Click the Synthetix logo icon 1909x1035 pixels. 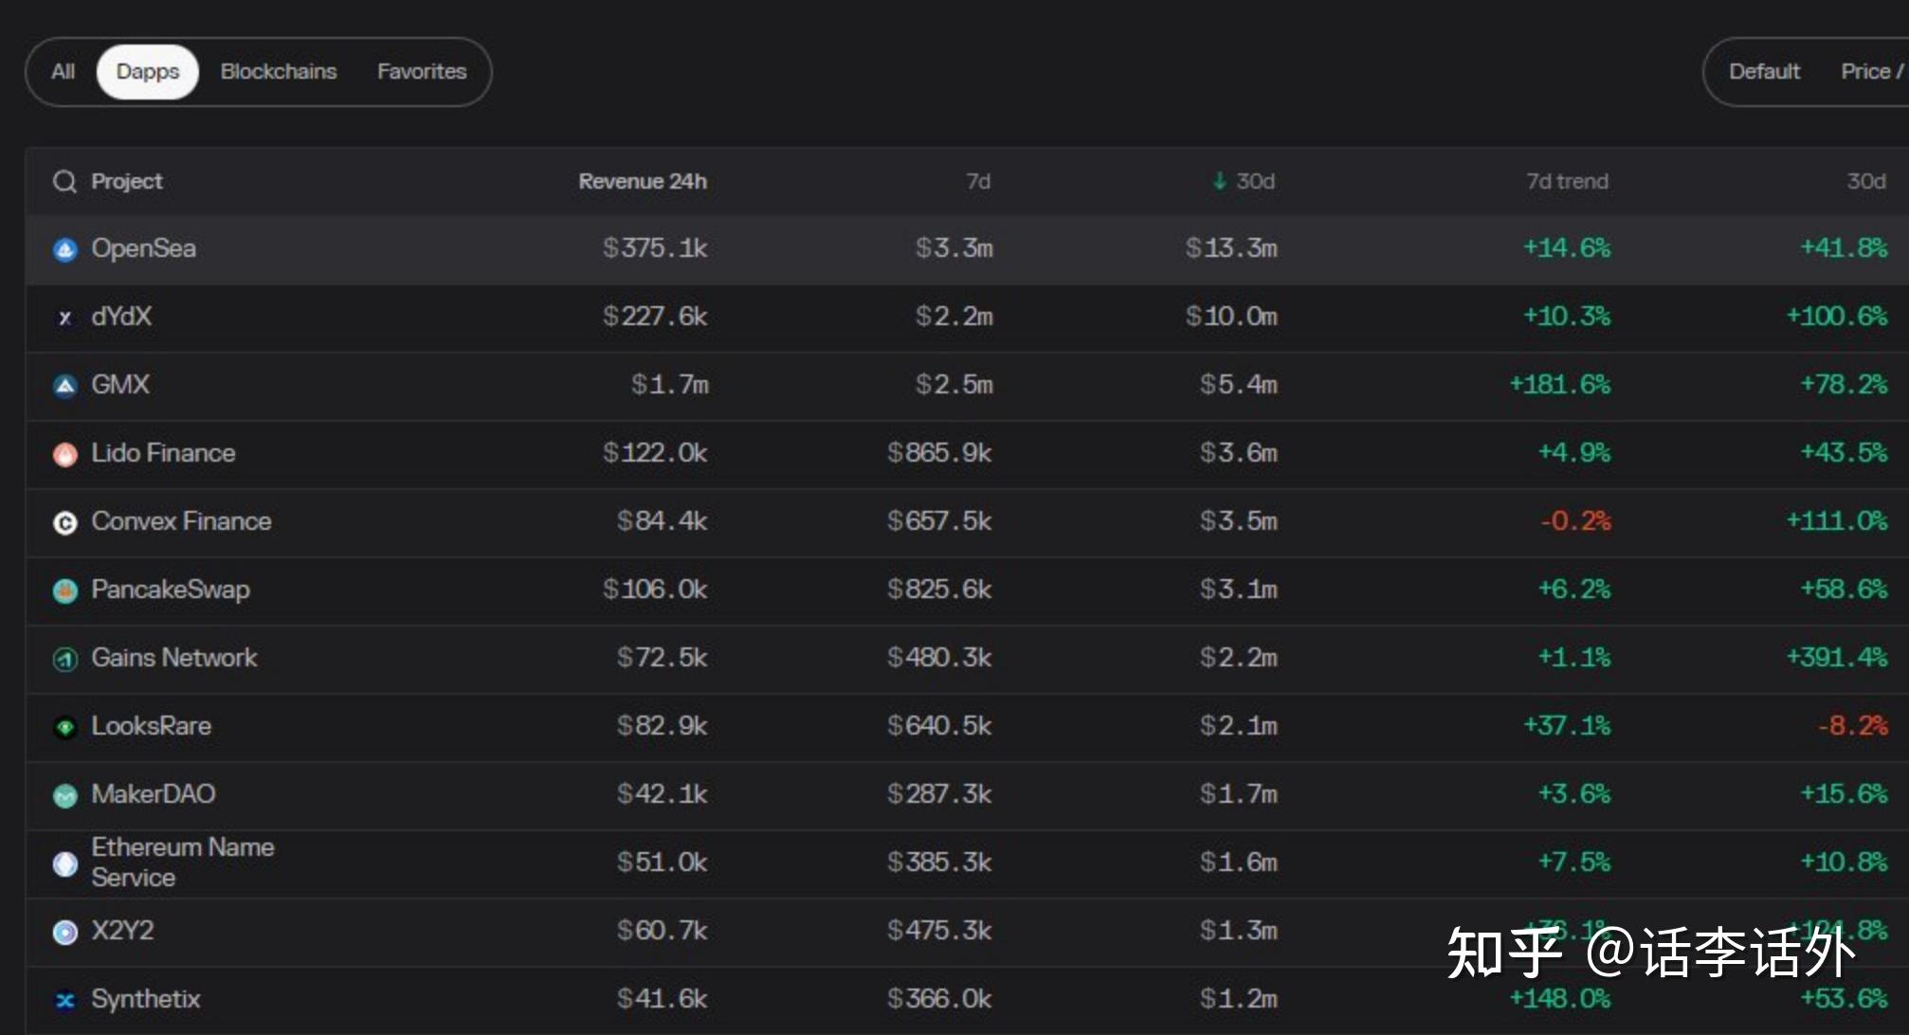click(64, 1000)
